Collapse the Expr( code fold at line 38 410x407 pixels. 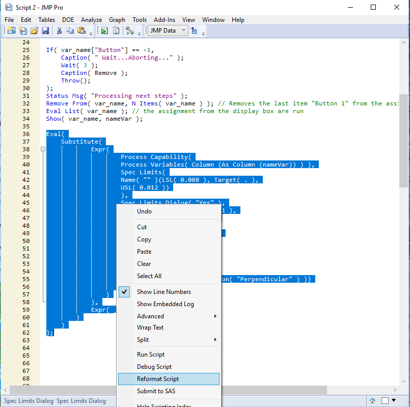[x=43, y=149]
